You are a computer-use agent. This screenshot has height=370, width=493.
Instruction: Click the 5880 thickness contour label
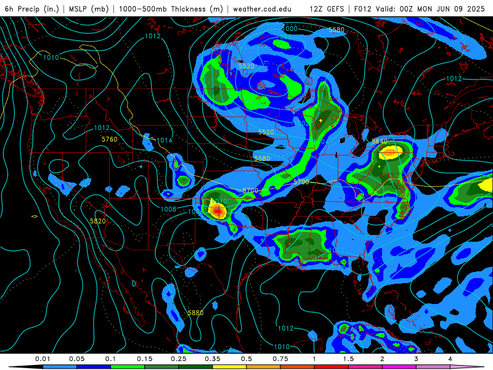tap(195, 313)
